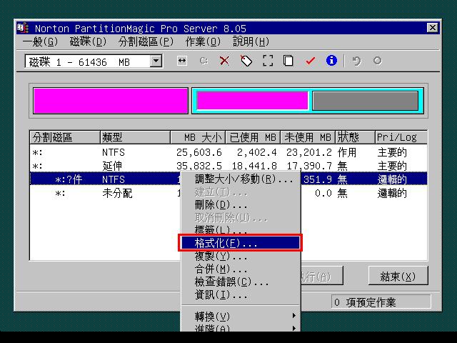Click the 類型 column header
457x343 pixels.
[x=135, y=137]
